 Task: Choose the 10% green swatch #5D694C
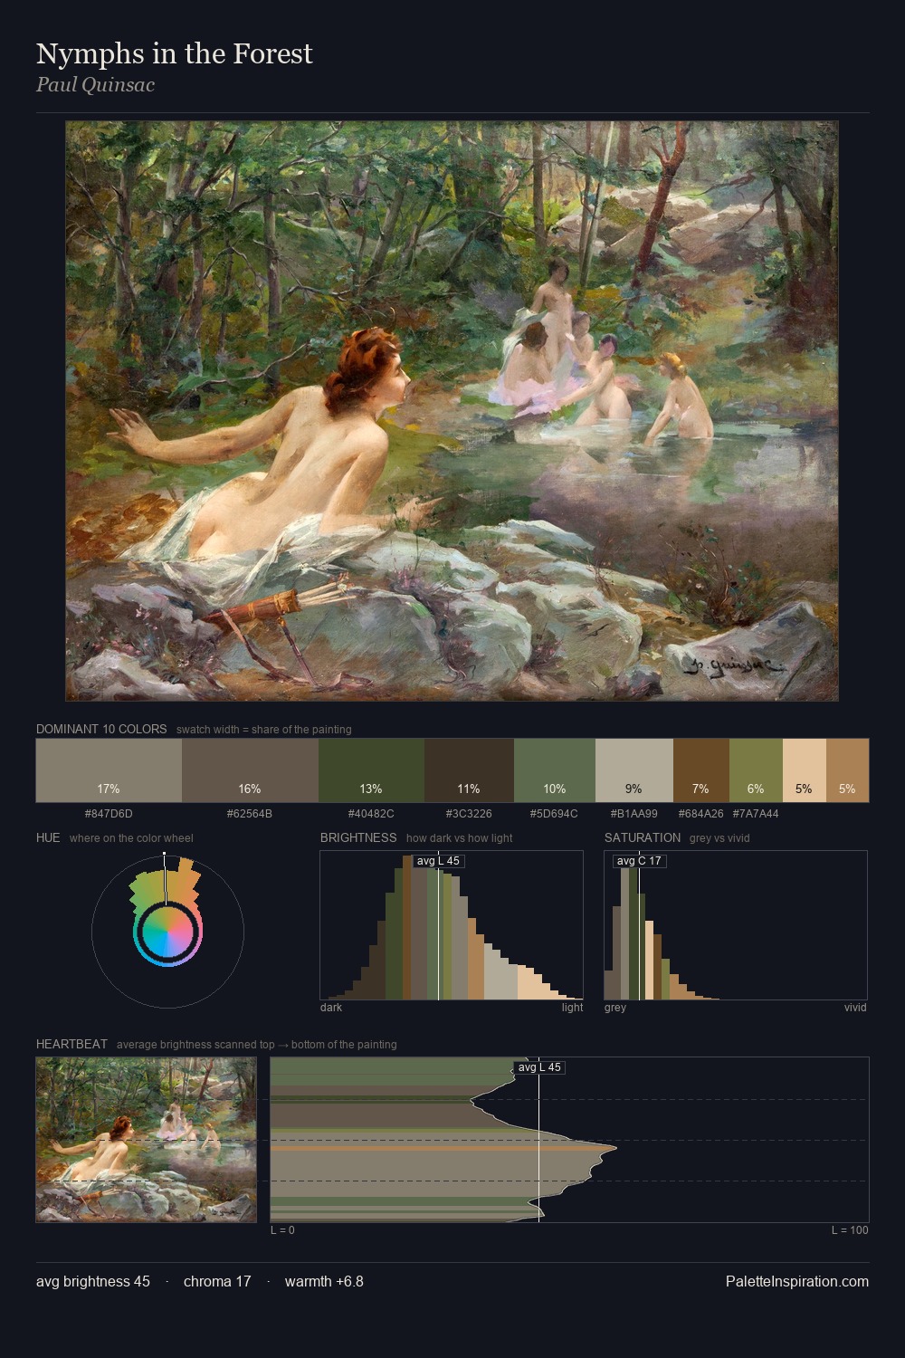(555, 770)
